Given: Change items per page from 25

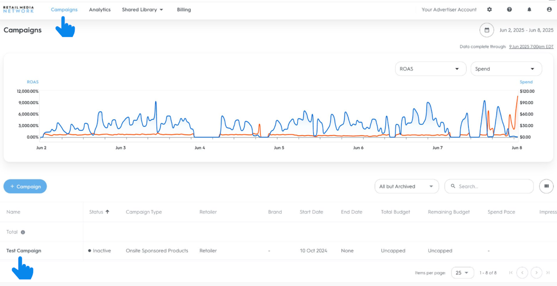Looking at the screenshot, I should 462,273.
